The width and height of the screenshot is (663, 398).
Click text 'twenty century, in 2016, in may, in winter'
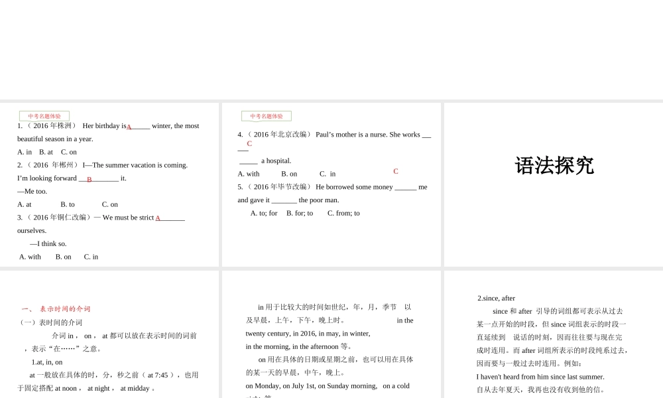308,333
